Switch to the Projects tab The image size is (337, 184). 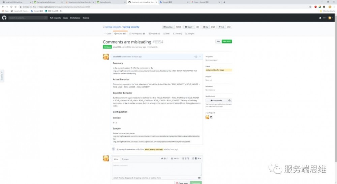154,34
